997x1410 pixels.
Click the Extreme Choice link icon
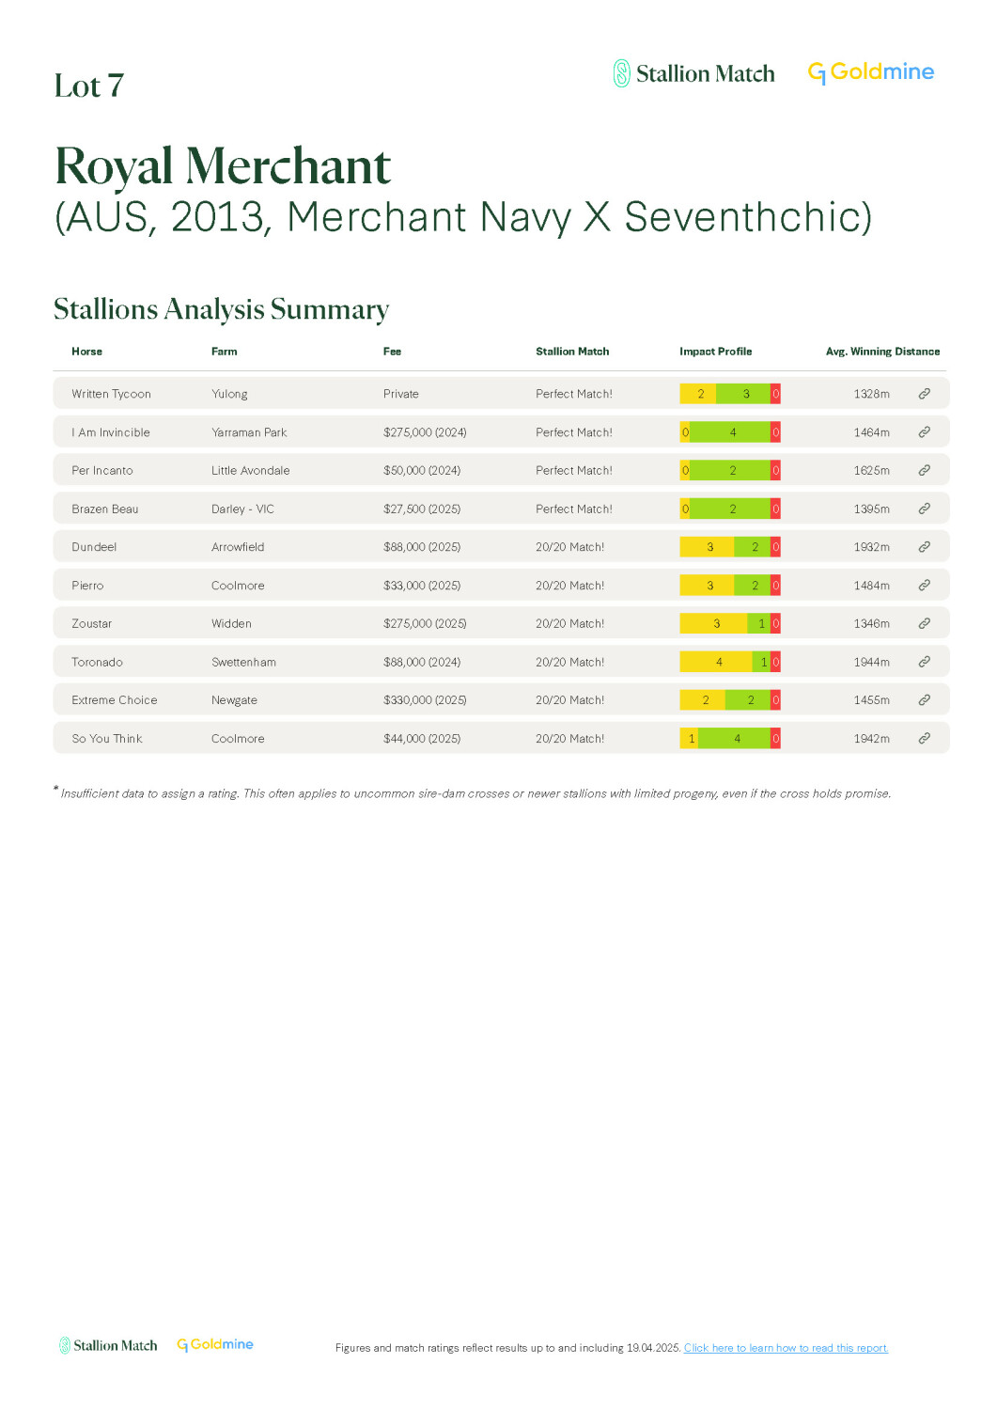pyautogui.click(x=924, y=700)
